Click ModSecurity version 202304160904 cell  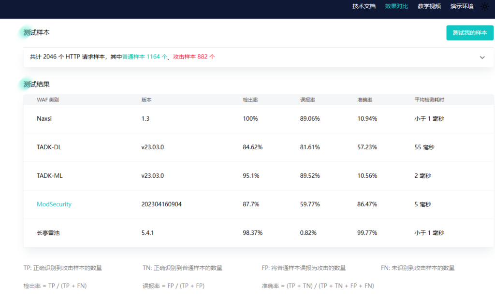tap(161, 204)
